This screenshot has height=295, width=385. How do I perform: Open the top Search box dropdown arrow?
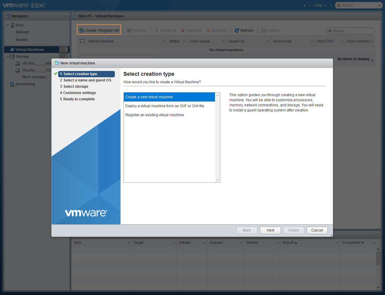(x=380, y=5)
